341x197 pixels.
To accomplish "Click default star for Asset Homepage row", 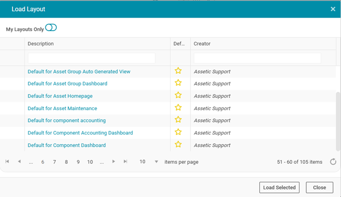I will click(178, 96).
